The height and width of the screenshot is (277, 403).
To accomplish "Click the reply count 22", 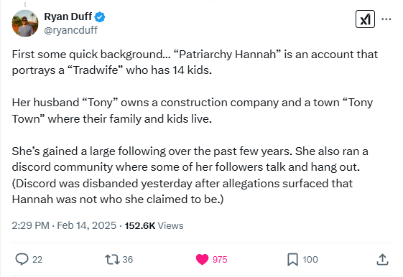I will tap(37, 260).
